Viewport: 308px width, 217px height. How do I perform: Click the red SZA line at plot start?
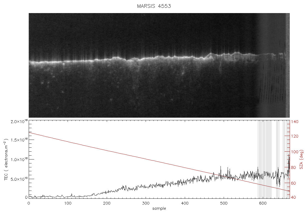tap(29, 133)
